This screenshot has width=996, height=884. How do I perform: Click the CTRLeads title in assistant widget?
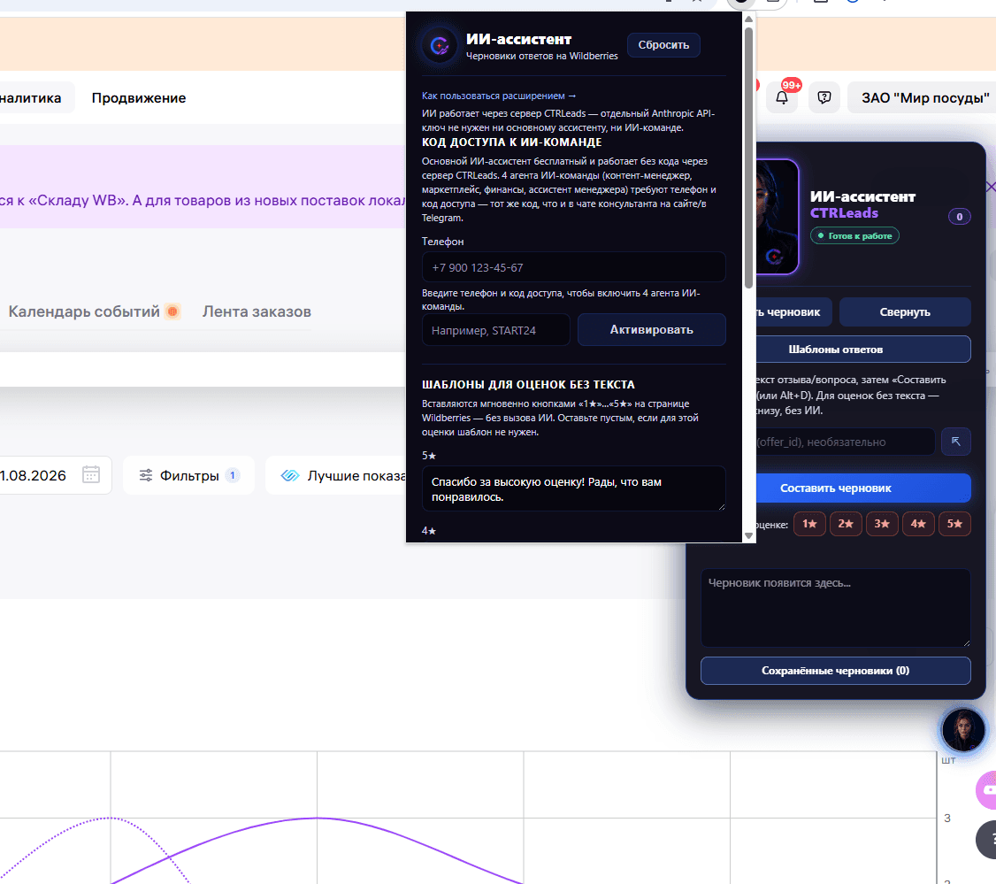pos(844,213)
